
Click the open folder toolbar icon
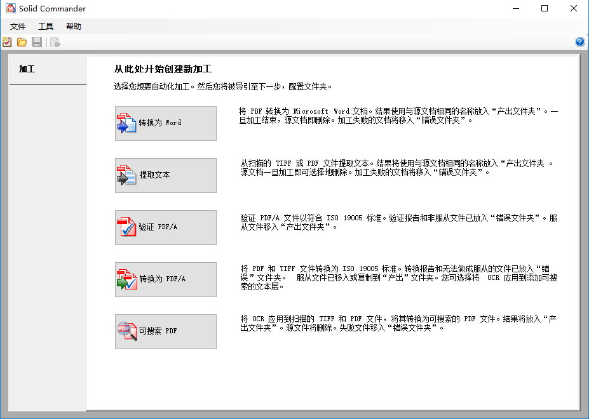click(x=22, y=42)
